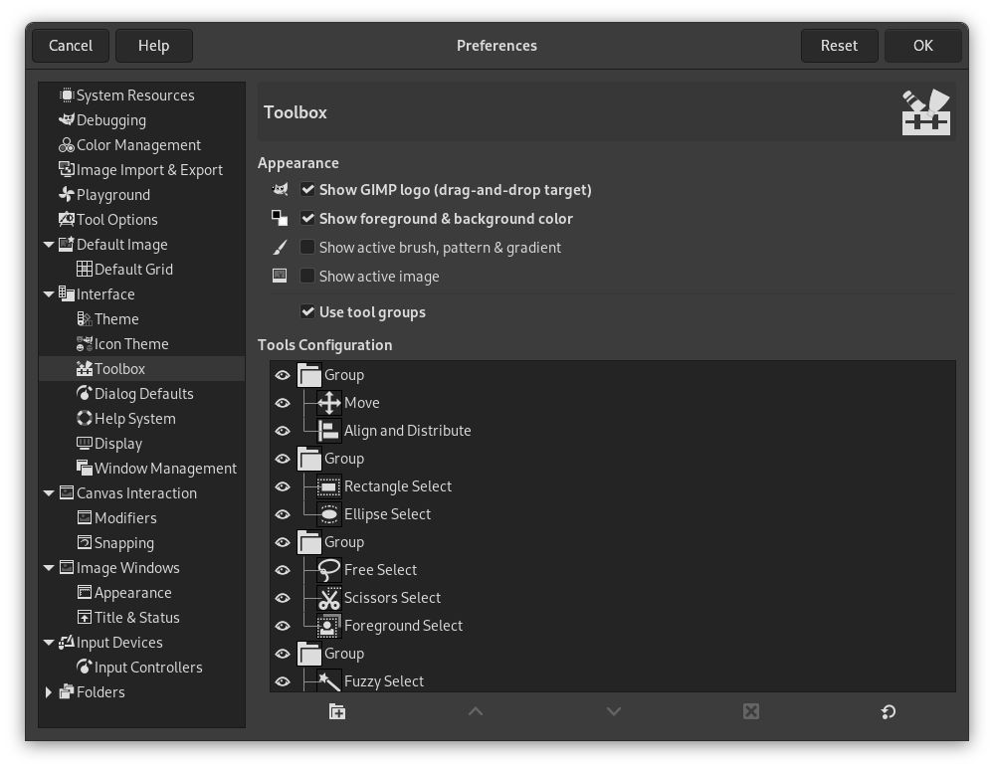This screenshot has width=994, height=769.
Task: Hide the Free Select tool via its eye toggle
Action: [283, 569]
